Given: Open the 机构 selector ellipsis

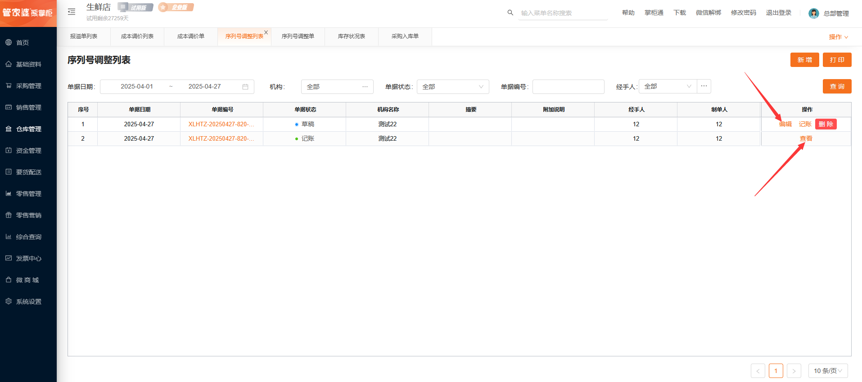Looking at the screenshot, I should click(x=365, y=87).
